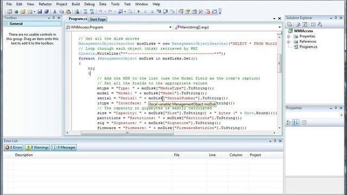The height and width of the screenshot is (195, 347).
Task: Click the New Web Site globe icon
Action: tap(16, 11)
